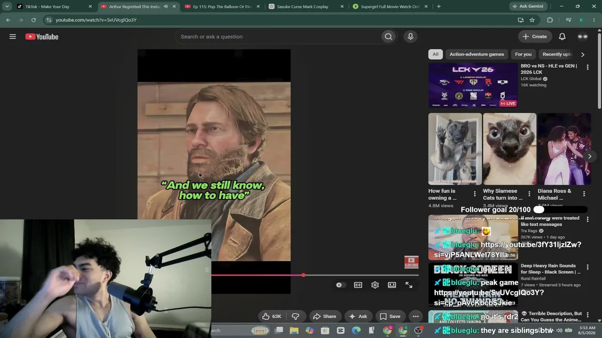The height and width of the screenshot is (338, 602).
Task: Open options for Diana Ross short
Action: [x=584, y=193]
